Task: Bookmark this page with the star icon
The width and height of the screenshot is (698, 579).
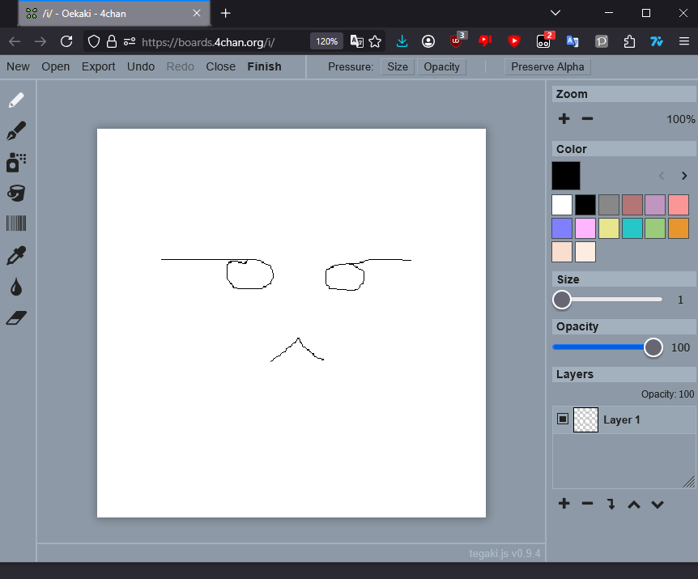Action: [x=375, y=42]
